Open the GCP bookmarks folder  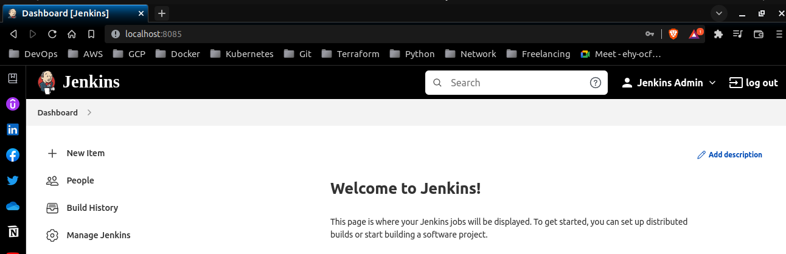[129, 54]
